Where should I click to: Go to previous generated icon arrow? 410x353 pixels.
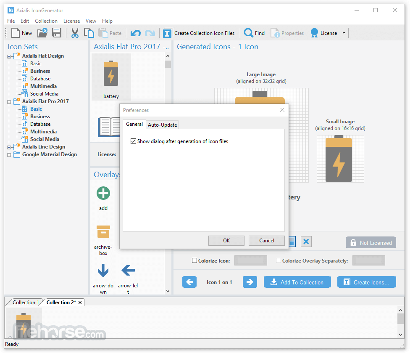coord(189,282)
